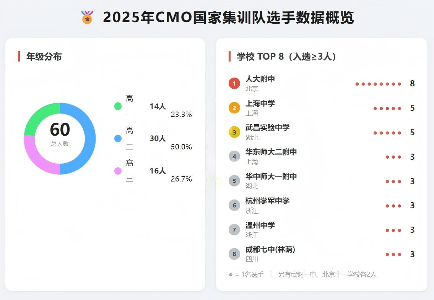Click the gray rank 8 badge
The image size is (434, 300).
[234, 254]
